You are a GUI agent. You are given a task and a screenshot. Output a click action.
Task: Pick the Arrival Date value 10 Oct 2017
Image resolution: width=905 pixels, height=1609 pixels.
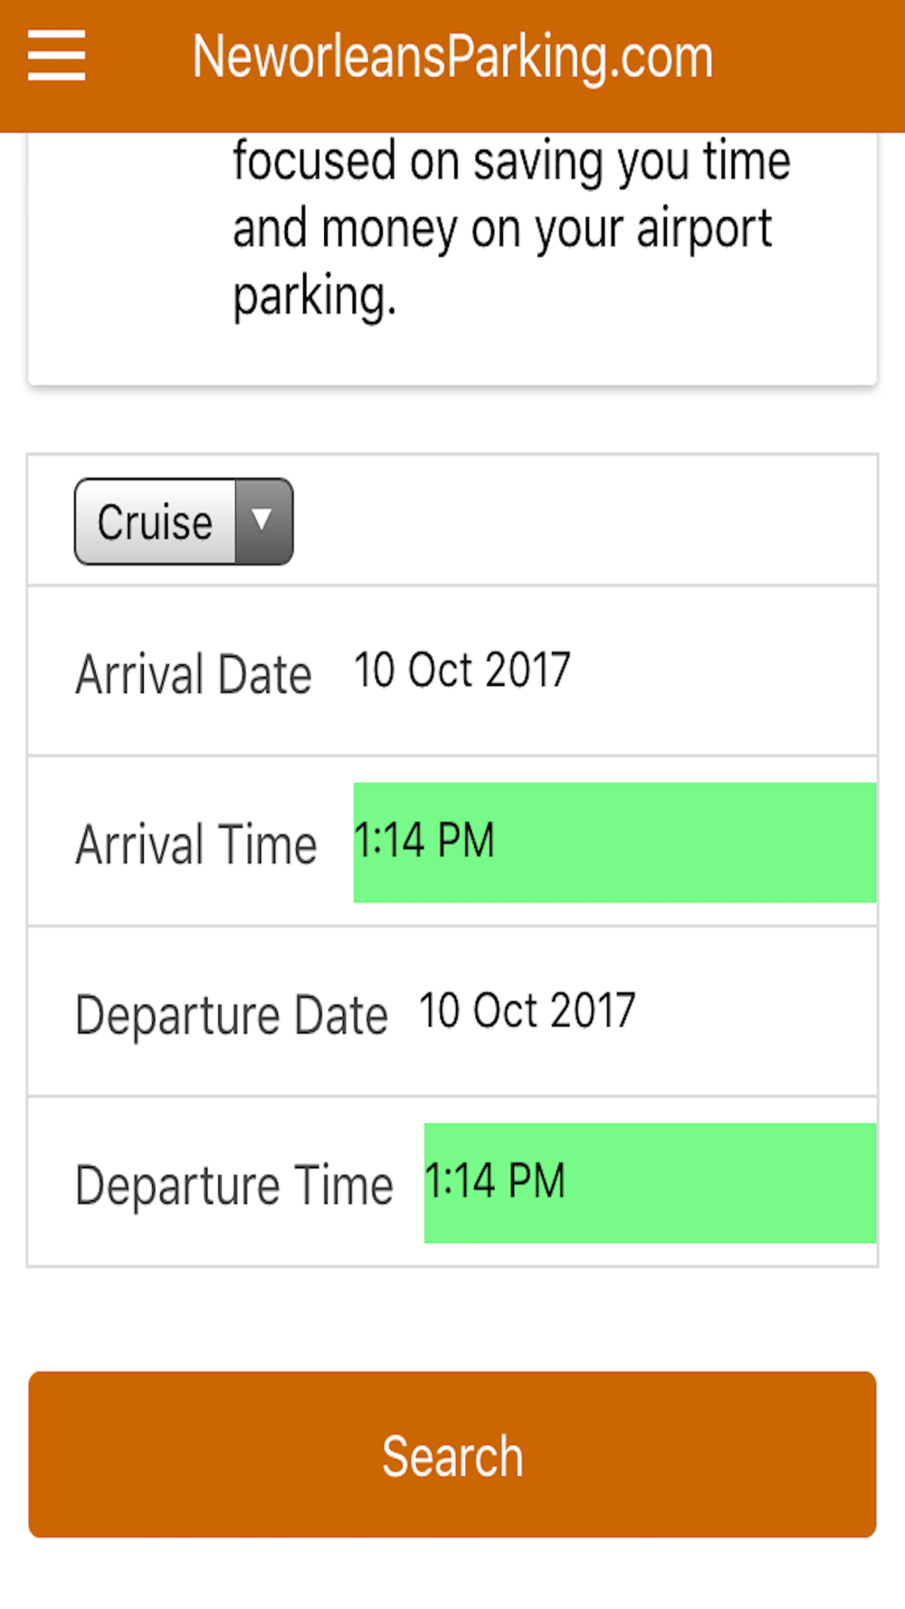[x=462, y=671]
